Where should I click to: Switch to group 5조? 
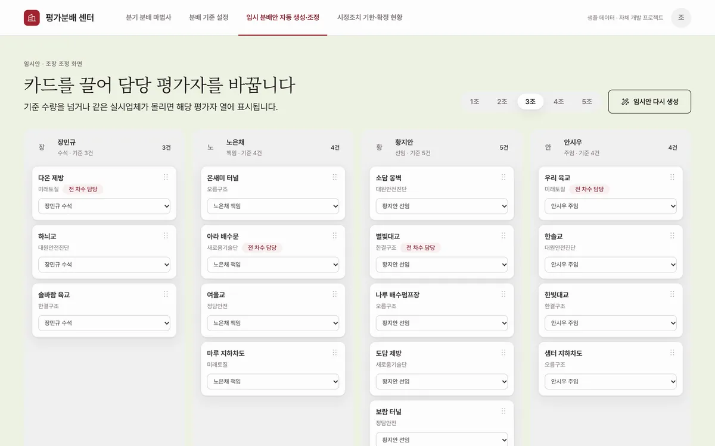tap(587, 102)
